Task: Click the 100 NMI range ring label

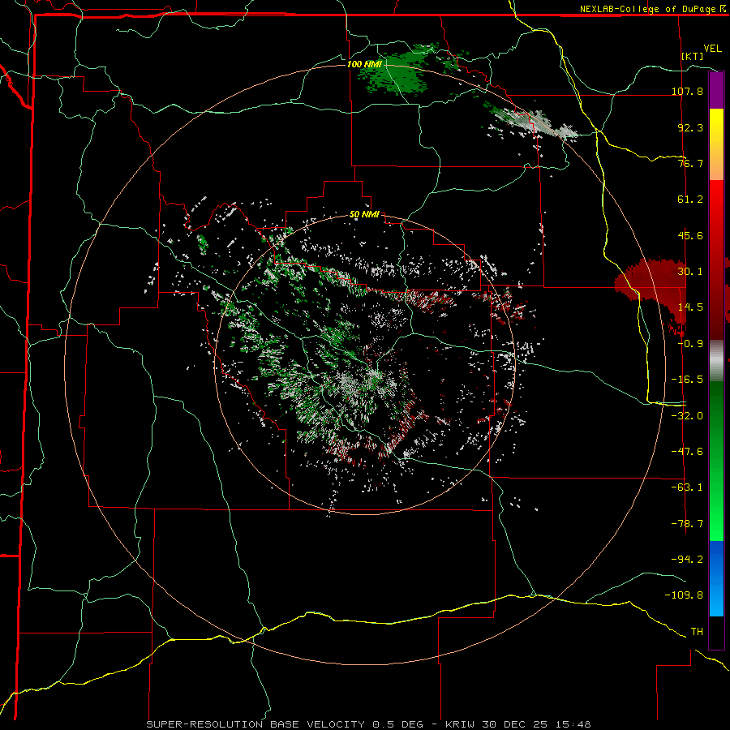Action: 364,64
